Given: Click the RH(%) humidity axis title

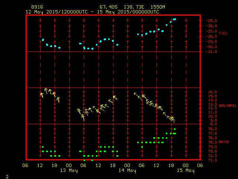Looking at the screenshot, I should pos(224,142).
